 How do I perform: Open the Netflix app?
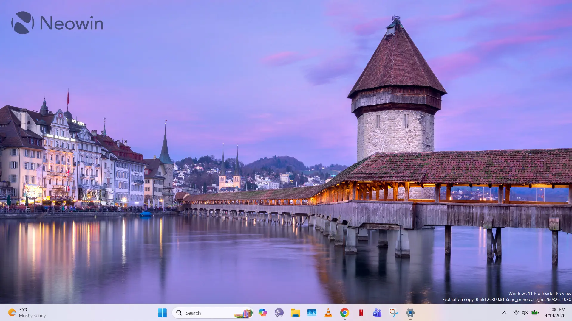point(361,313)
